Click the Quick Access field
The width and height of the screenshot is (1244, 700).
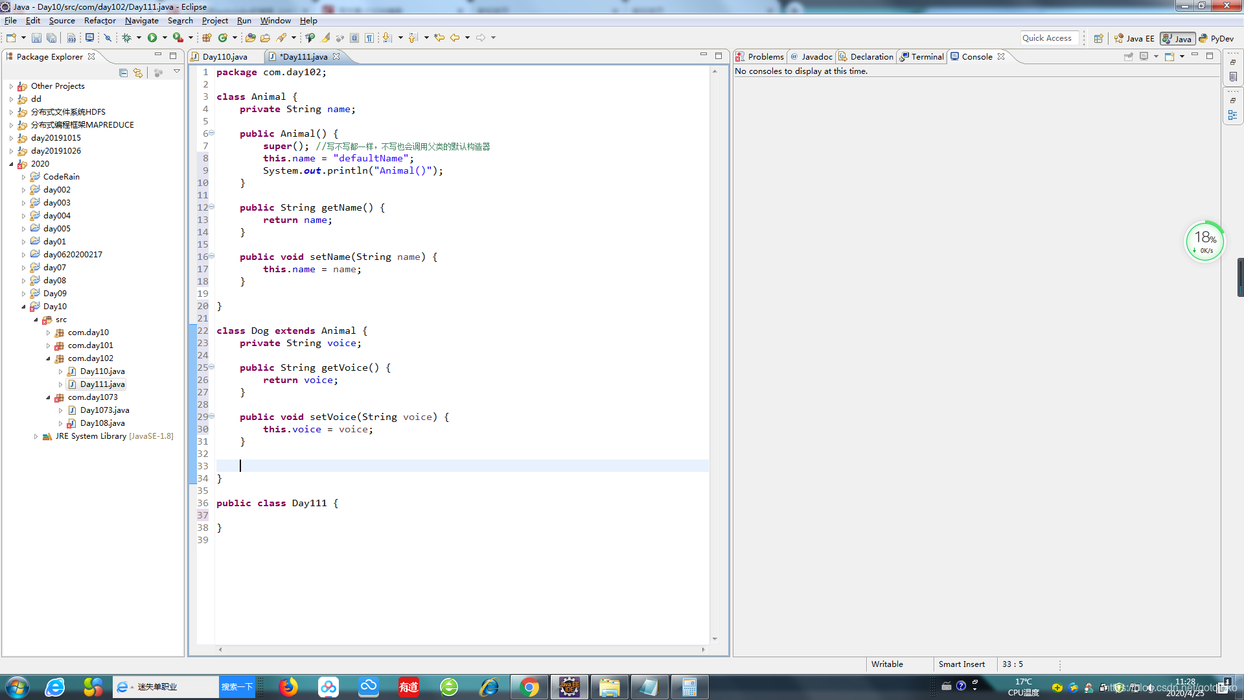[1050, 38]
